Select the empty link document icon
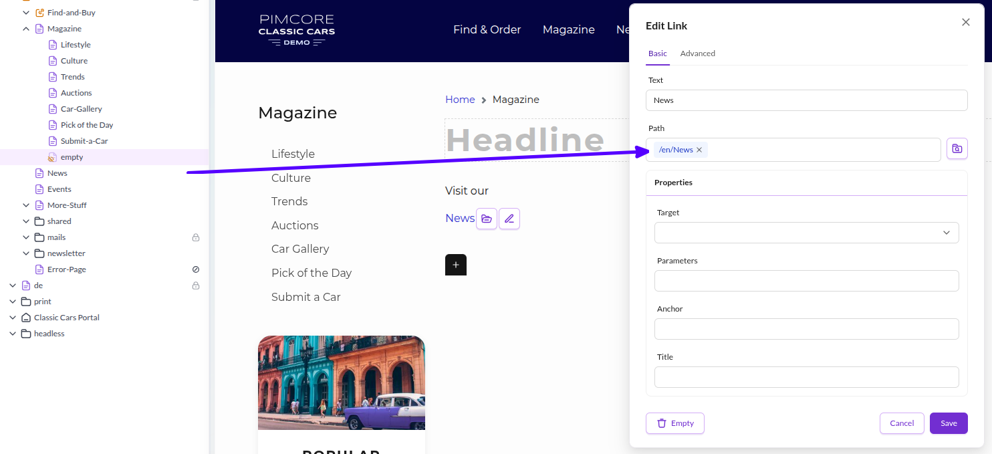The image size is (992, 454). coord(53,157)
